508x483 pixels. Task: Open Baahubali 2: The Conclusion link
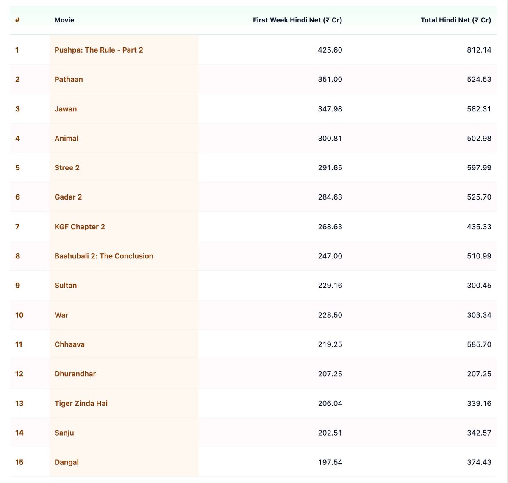pos(104,256)
